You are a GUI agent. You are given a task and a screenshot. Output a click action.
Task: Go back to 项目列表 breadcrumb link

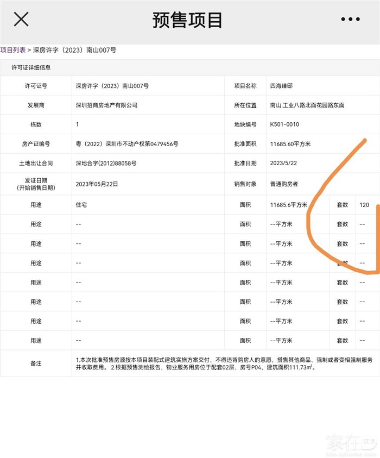13,50
